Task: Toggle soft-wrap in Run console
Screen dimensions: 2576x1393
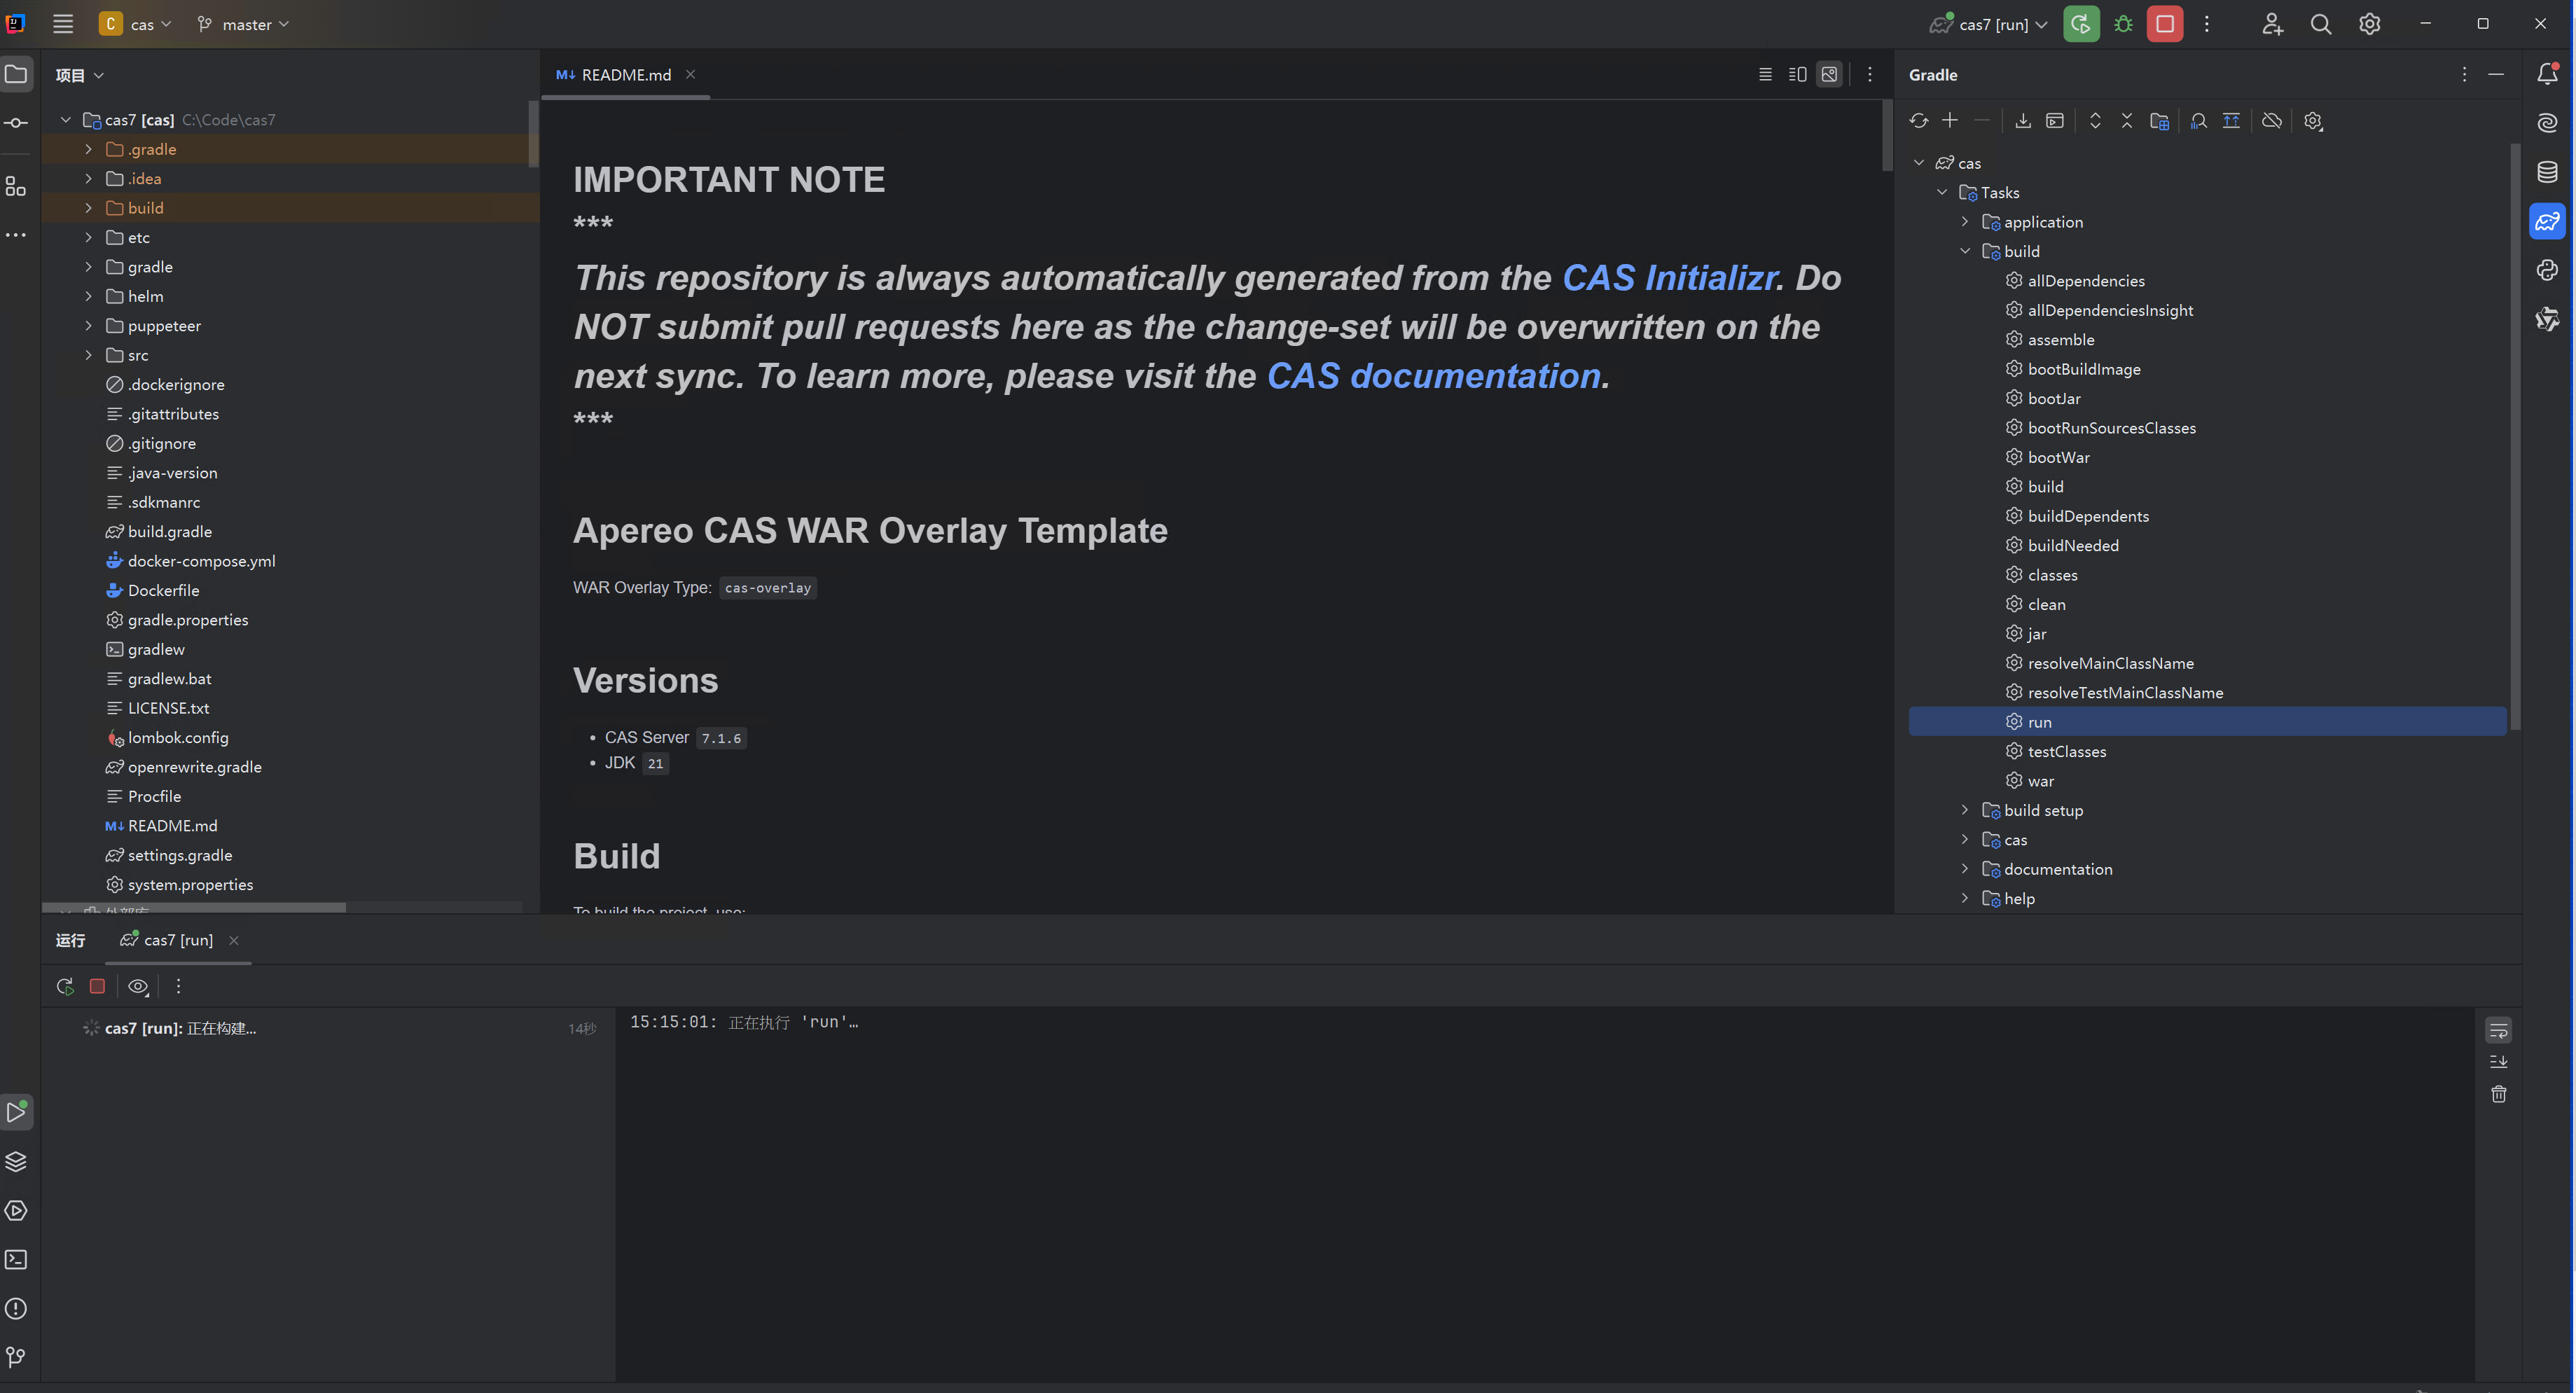Action: pyautogui.click(x=2498, y=1030)
